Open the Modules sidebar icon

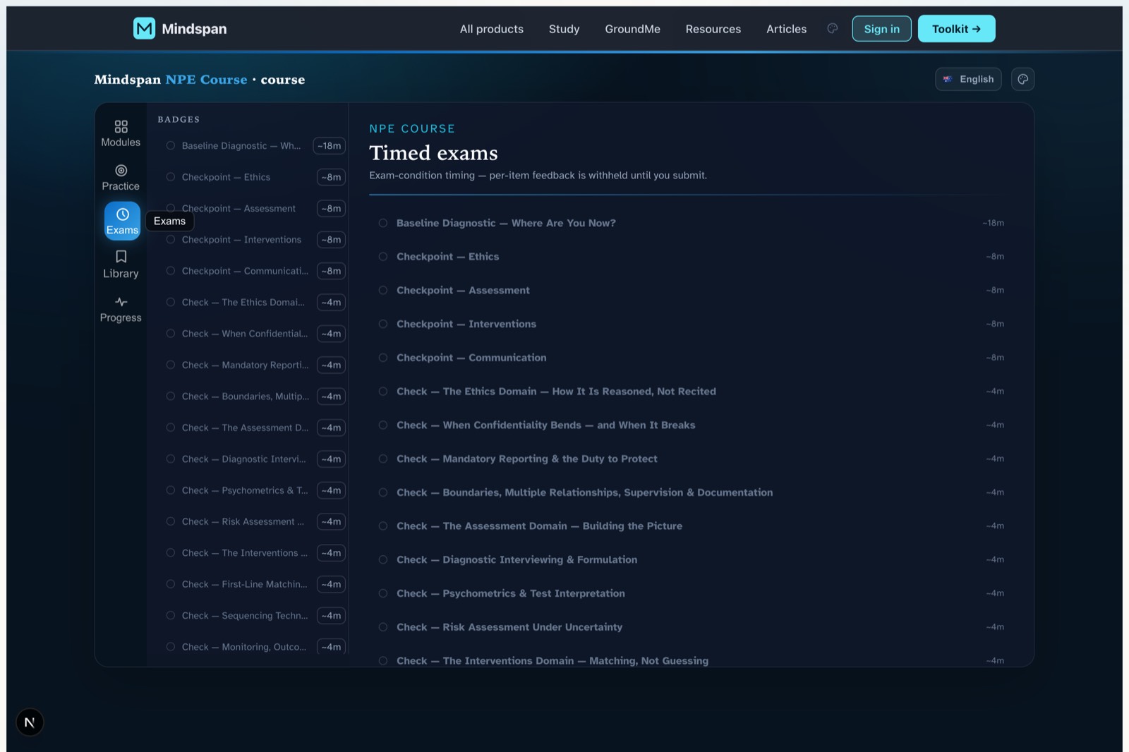[121, 126]
